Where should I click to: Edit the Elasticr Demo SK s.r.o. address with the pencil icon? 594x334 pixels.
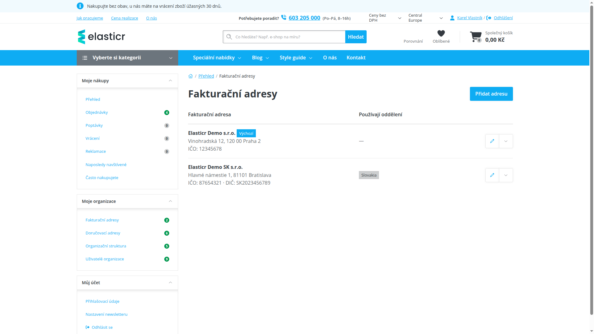pos(492,175)
